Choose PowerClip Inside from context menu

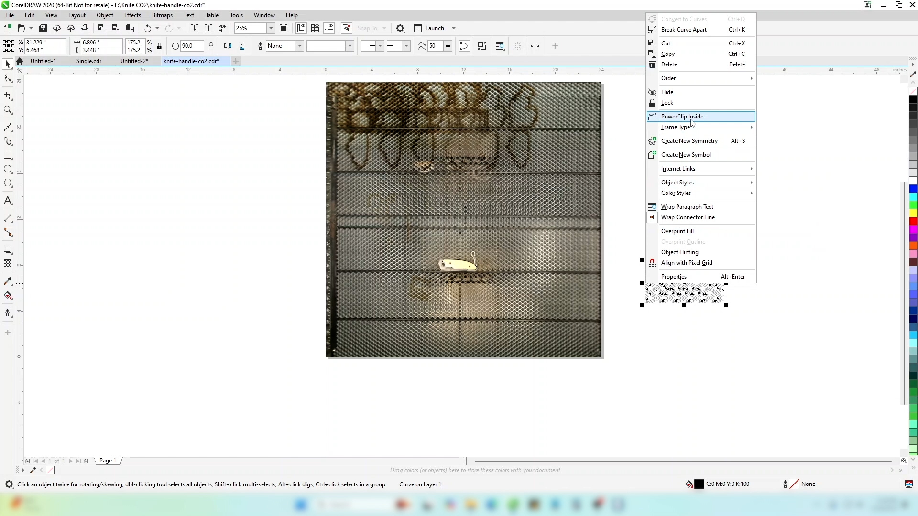(684, 117)
